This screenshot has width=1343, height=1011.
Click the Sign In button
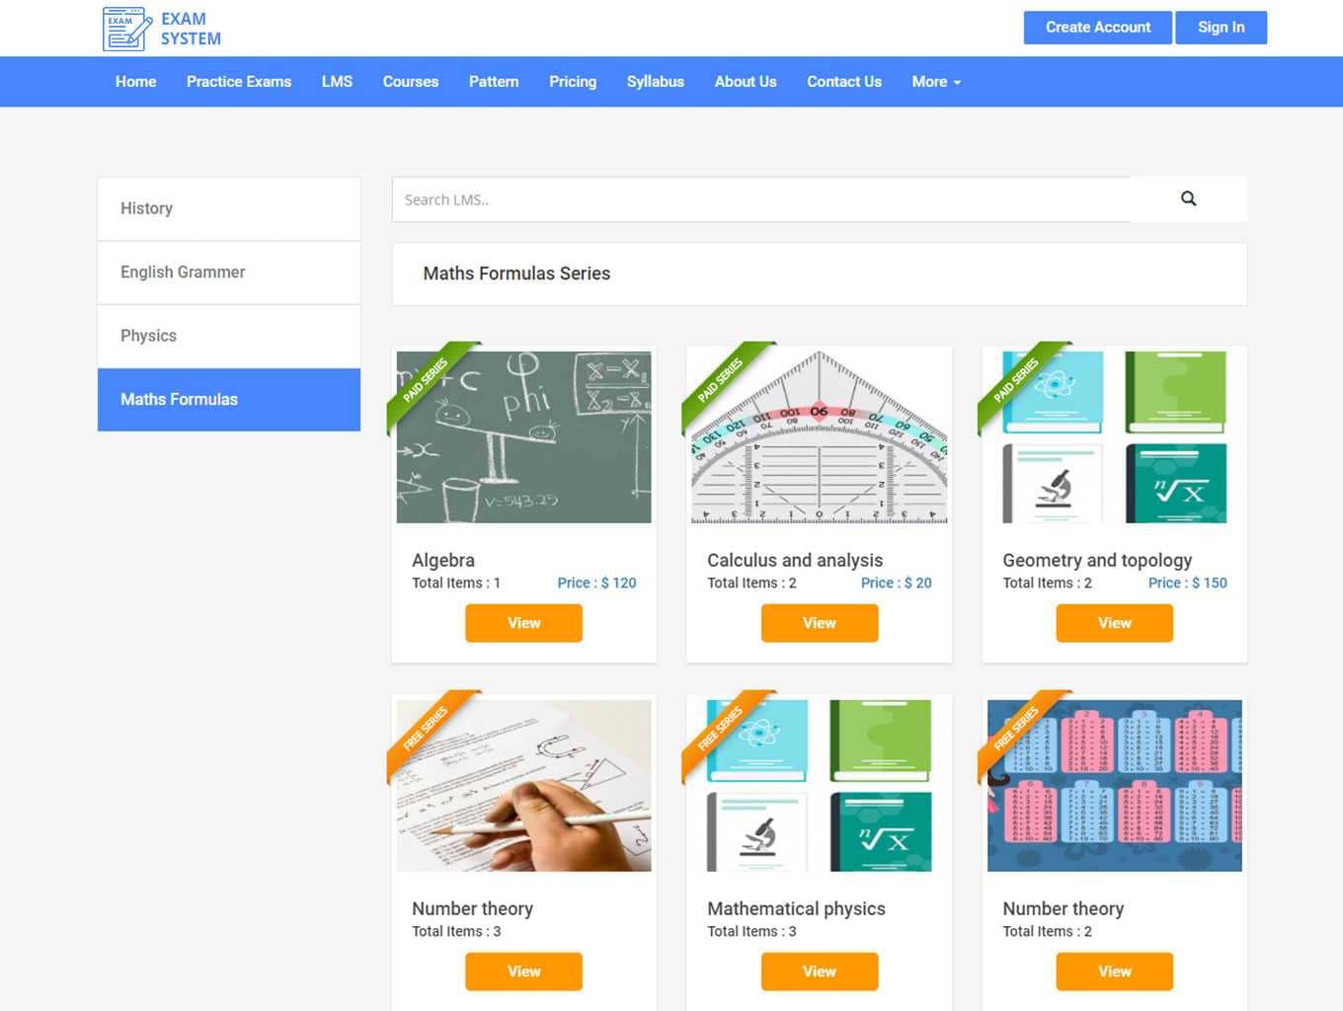pos(1221,28)
